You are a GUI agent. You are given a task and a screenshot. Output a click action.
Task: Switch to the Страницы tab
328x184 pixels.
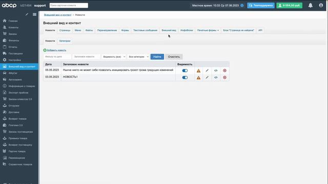tap(65, 30)
